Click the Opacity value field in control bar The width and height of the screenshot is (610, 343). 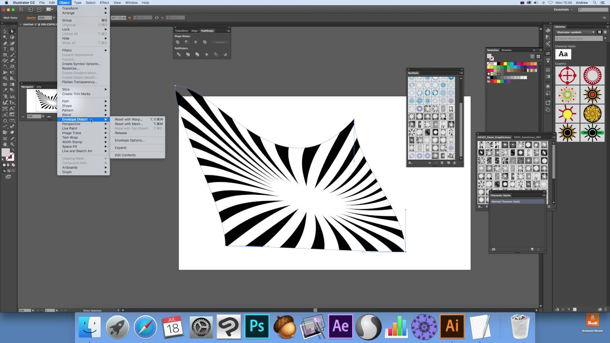pos(44,18)
